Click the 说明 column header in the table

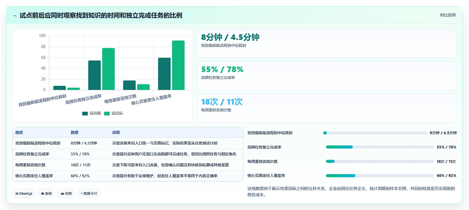(x=116, y=133)
